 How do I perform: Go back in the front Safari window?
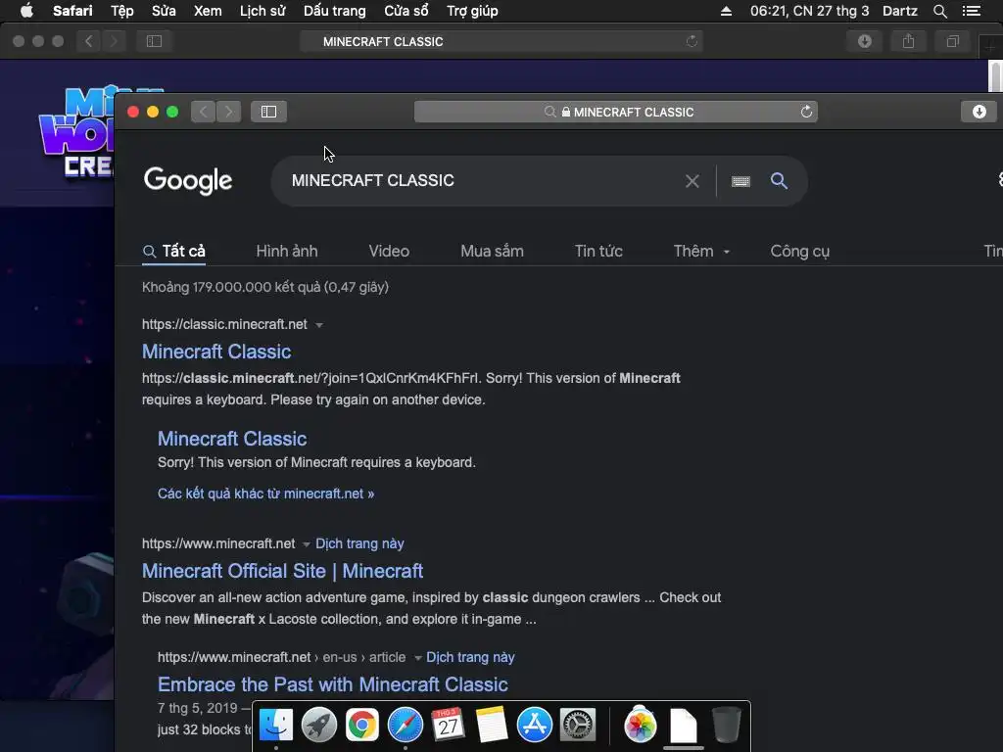pos(204,112)
